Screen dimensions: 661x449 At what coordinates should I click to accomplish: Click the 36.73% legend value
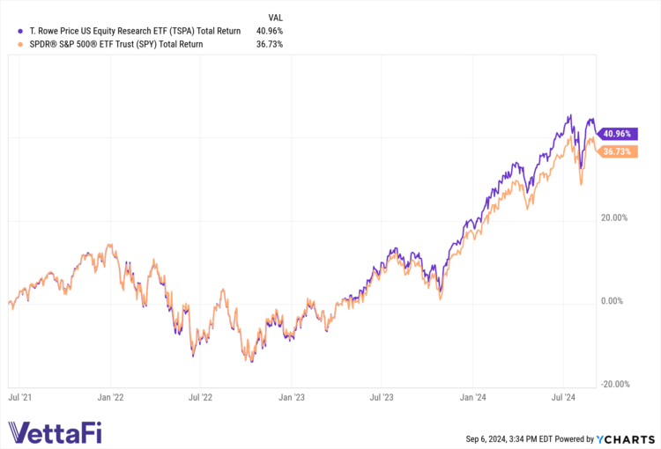tap(268, 44)
